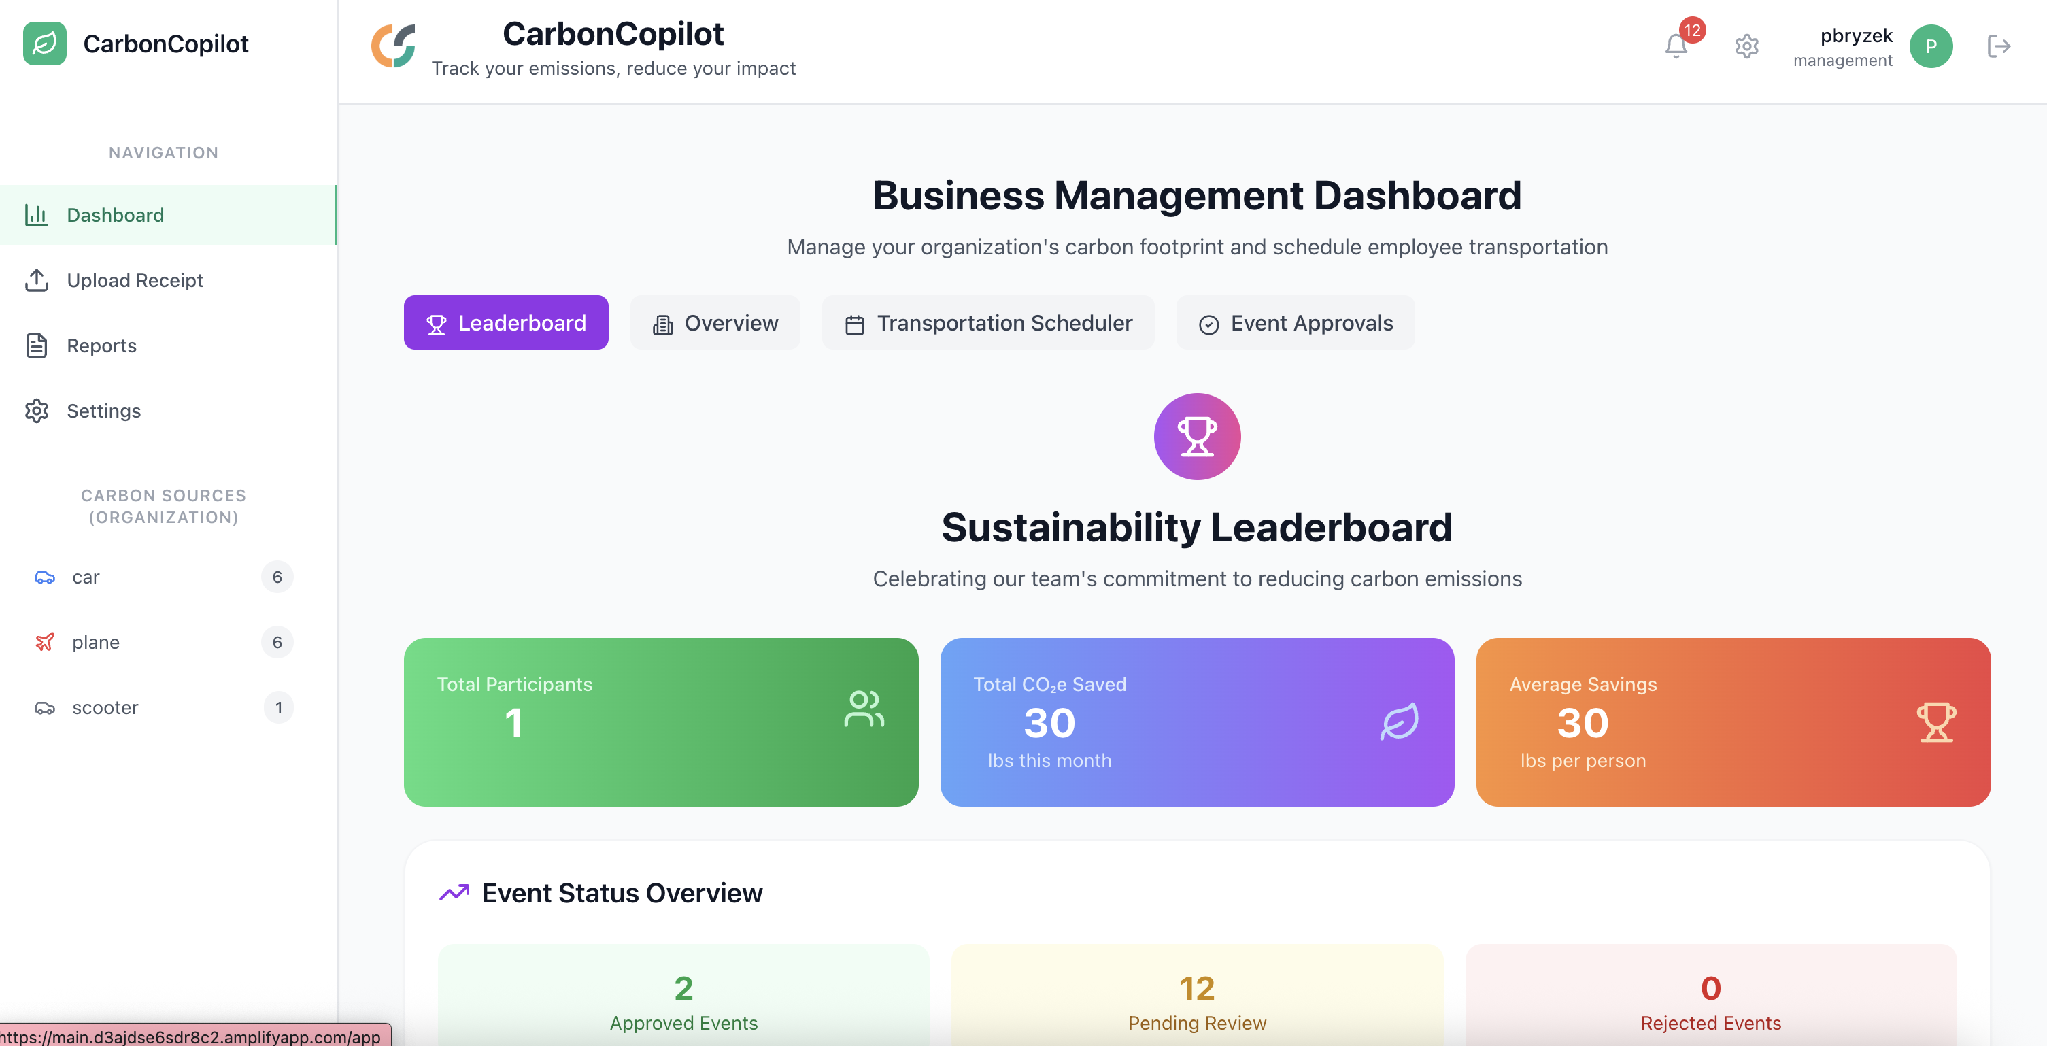Open the notifications bell icon
The height and width of the screenshot is (1046, 2047).
tap(1675, 46)
